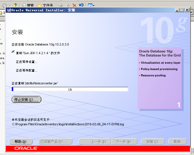Click the 已安装产品(P)... installed products button
194x155 pixels.
click(55, 141)
